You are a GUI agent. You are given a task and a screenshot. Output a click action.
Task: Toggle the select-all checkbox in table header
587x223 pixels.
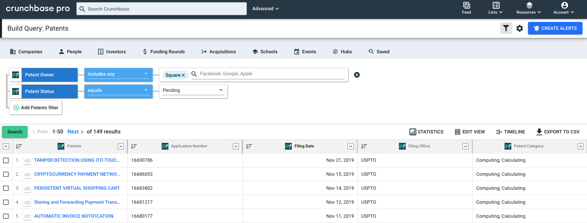(6, 146)
